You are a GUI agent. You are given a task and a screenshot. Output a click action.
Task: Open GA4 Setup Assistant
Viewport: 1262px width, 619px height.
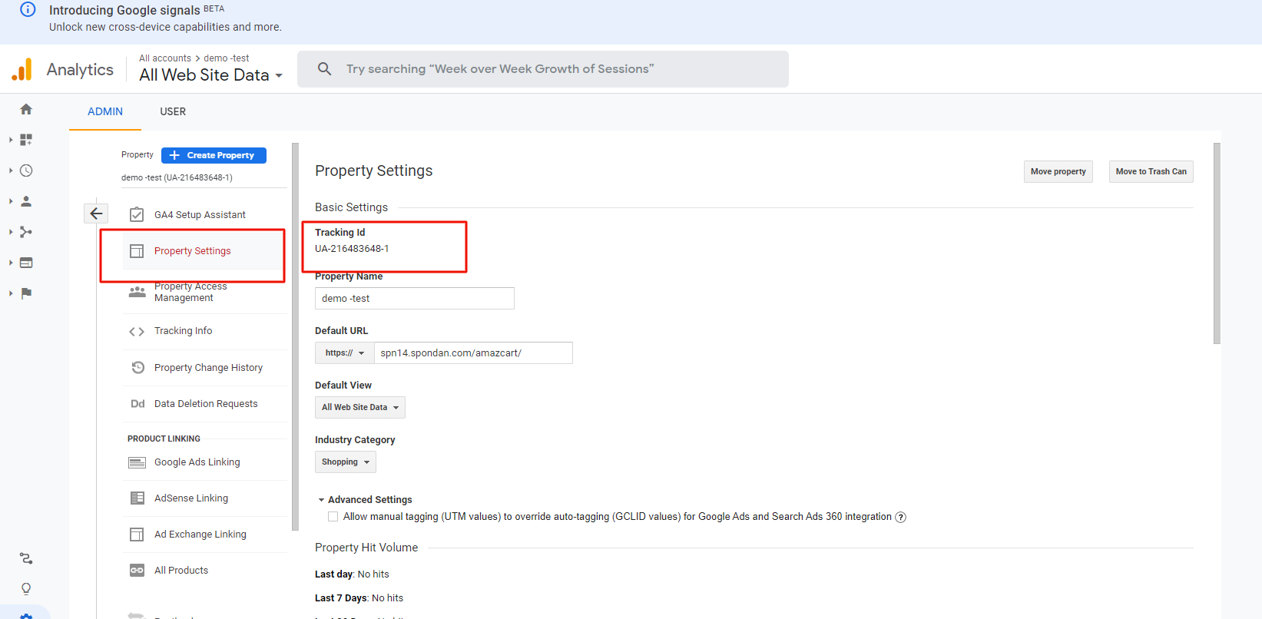point(204,215)
